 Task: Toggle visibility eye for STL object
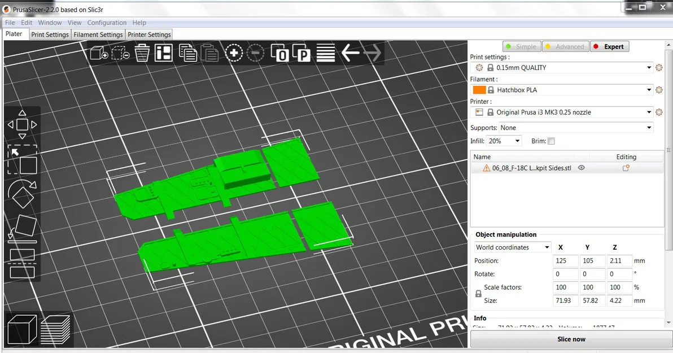tap(582, 168)
